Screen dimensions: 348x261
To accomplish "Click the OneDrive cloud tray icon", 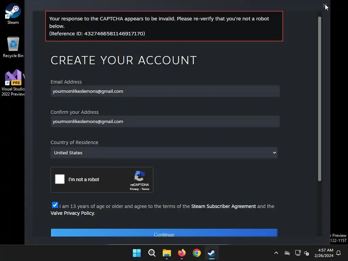I will pyautogui.click(x=287, y=253).
